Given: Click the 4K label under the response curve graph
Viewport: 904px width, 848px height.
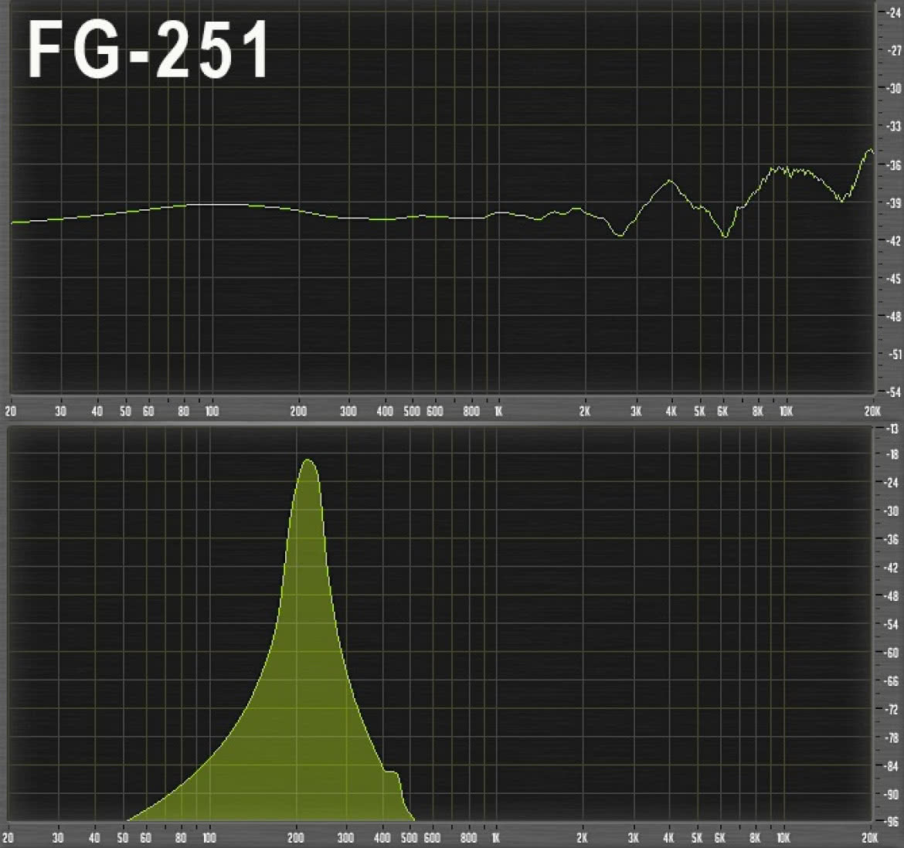Looking at the screenshot, I should 671,412.
